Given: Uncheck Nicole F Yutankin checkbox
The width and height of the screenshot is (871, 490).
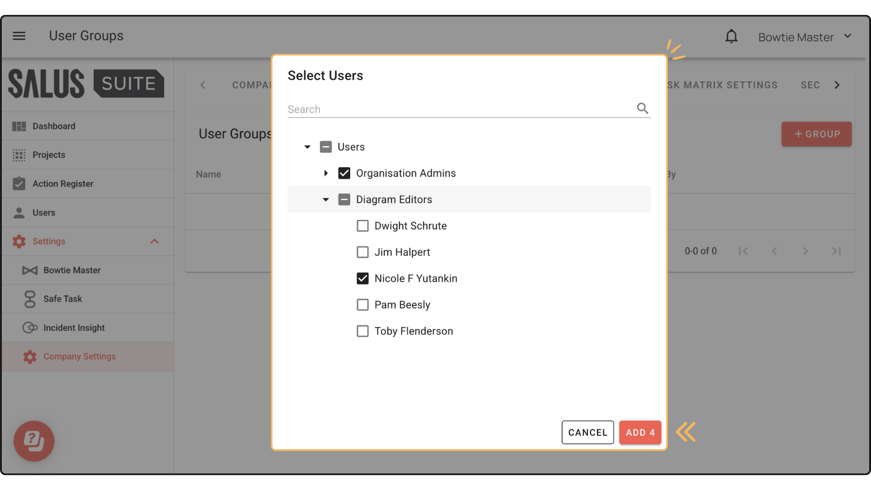Looking at the screenshot, I should (x=362, y=279).
